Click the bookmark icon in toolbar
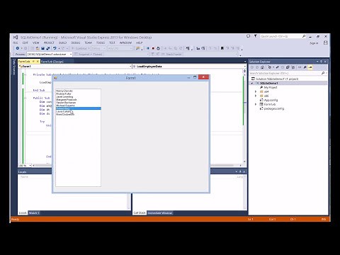Screen dimensions: 340x255 click(222, 48)
